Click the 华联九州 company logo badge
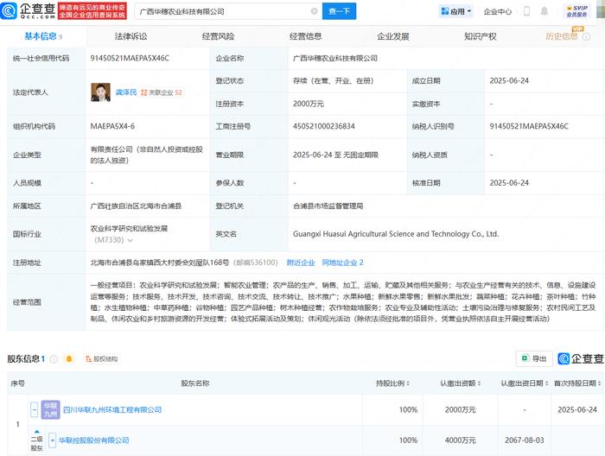The width and height of the screenshot is (605, 456). click(x=50, y=409)
